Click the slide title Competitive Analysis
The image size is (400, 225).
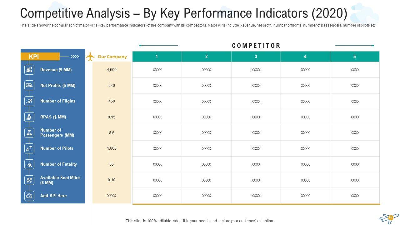coord(183,13)
